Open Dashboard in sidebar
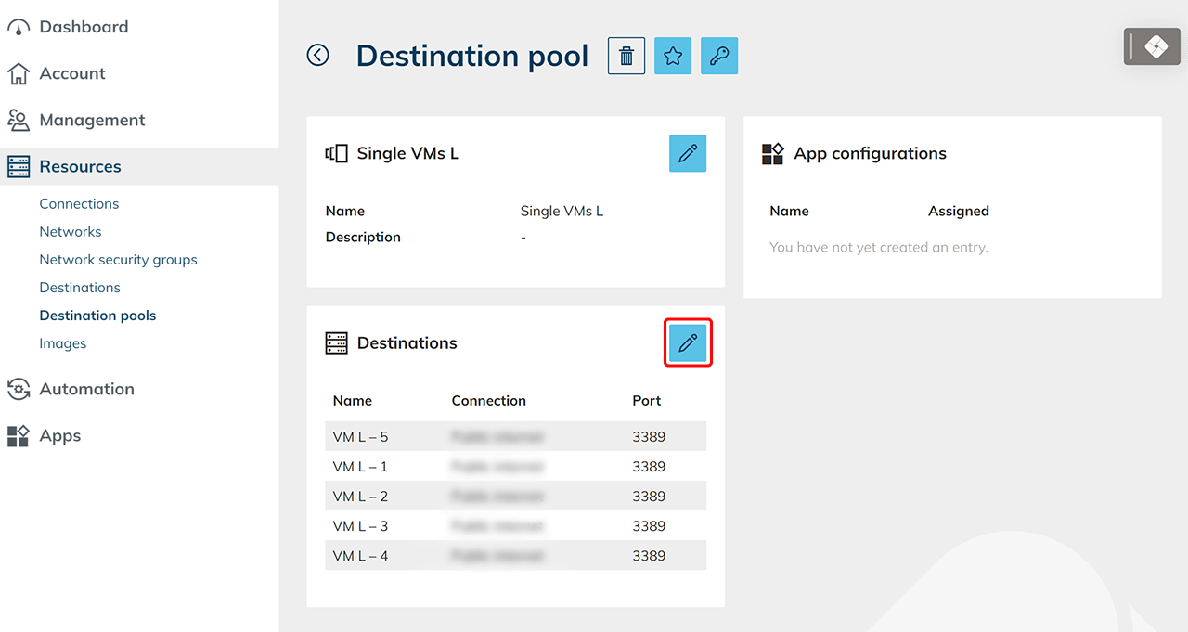The image size is (1188, 632). click(x=84, y=27)
